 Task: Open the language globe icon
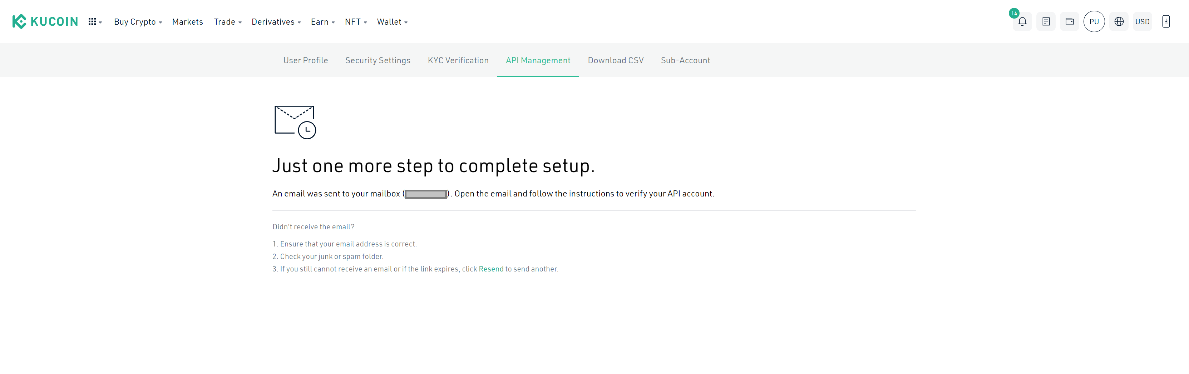pos(1119,22)
